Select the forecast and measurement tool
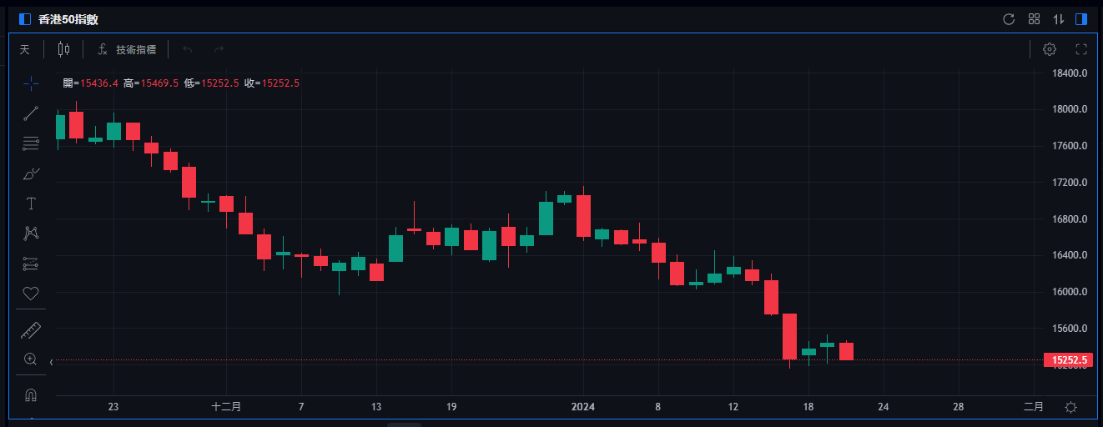The image size is (1103, 427). [x=31, y=264]
